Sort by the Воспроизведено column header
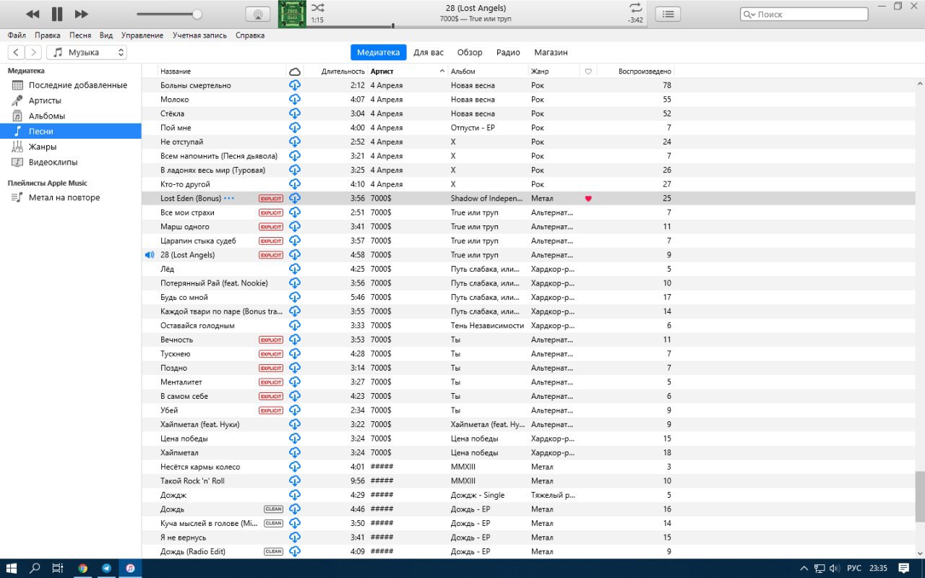The width and height of the screenshot is (925, 578). coord(636,71)
